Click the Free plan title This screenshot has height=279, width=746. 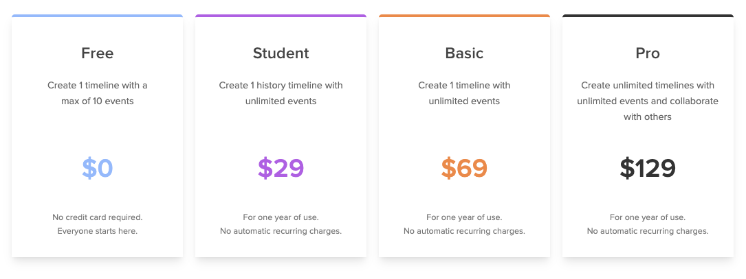[97, 53]
